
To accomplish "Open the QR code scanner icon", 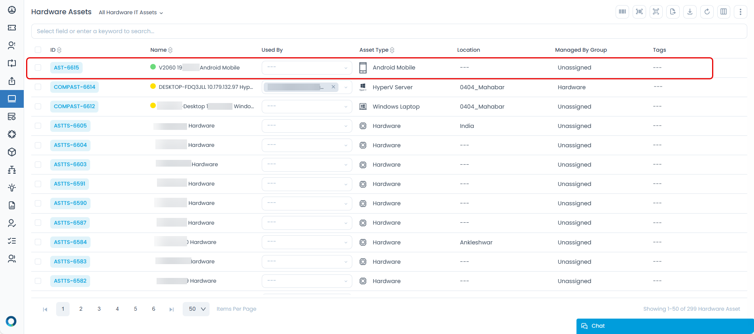I will 656,12.
